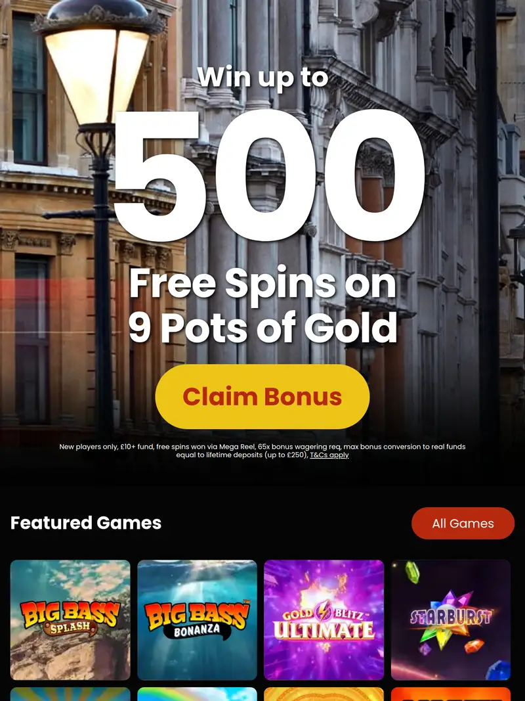Click the Free Spins on headline text
The image size is (525, 701).
[263, 283]
